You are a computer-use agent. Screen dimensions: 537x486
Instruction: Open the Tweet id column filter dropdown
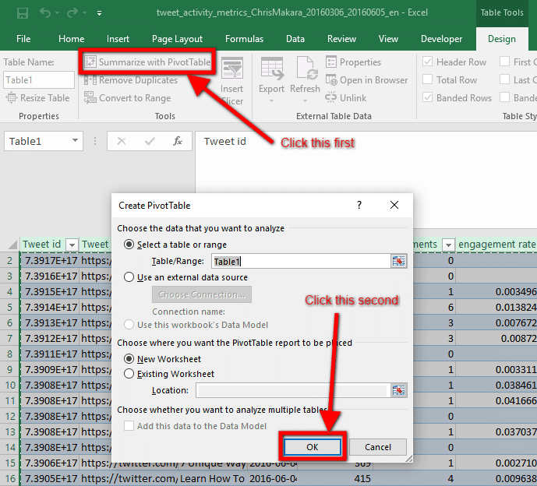point(72,245)
